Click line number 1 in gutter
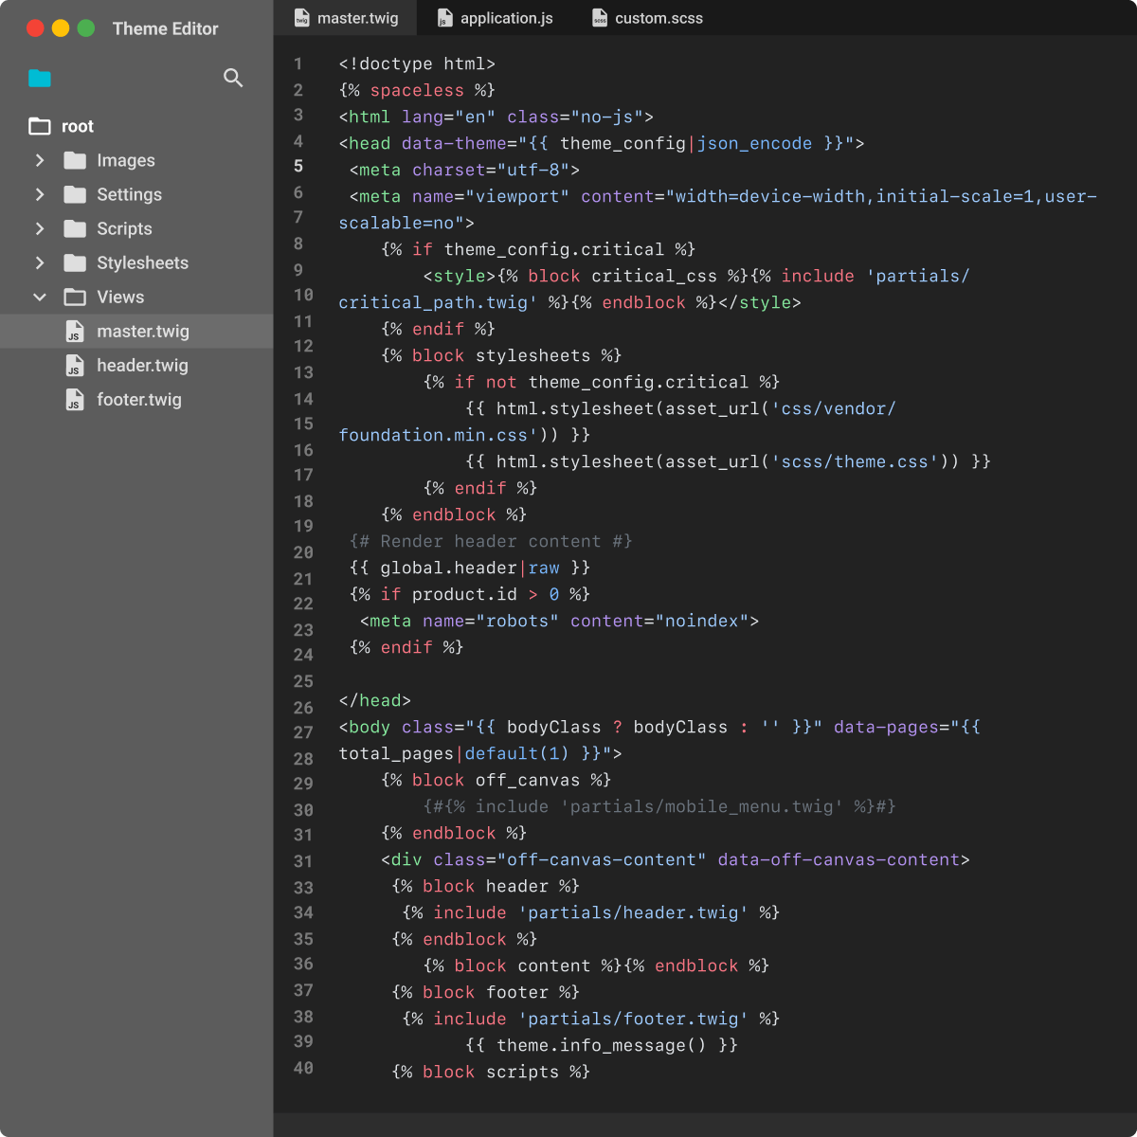Image resolution: width=1137 pixels, height=1137 pixels. [x=298, y=63]
